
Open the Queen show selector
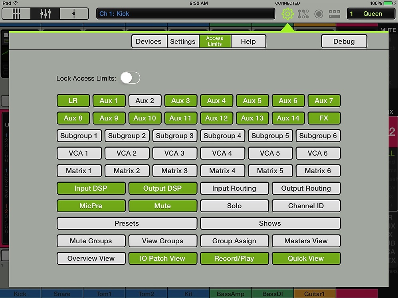[x=371, y=14]
